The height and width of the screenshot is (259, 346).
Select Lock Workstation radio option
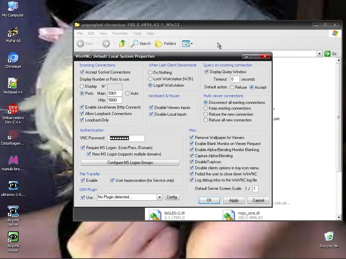pos(150,79)
